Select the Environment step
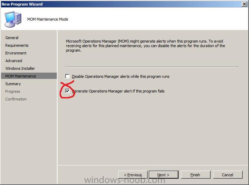The width and height of the screenshot is (249, 185). tap(16, 53)
